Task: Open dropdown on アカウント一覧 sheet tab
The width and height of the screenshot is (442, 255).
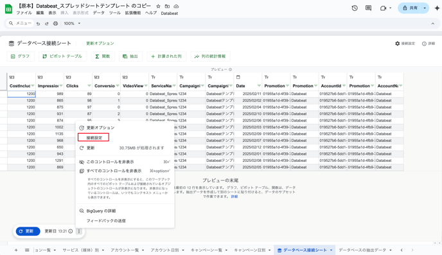Action: click(x=143, y=251)
